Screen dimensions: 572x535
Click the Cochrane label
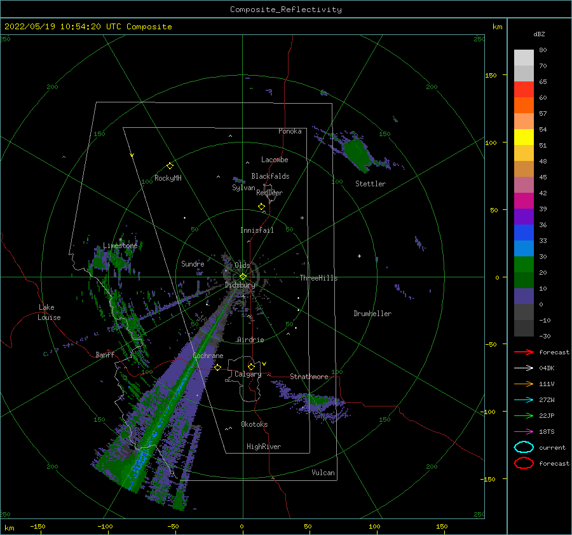click(208, 356)
